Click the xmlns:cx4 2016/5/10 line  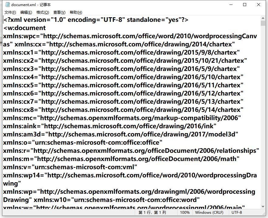123,77
